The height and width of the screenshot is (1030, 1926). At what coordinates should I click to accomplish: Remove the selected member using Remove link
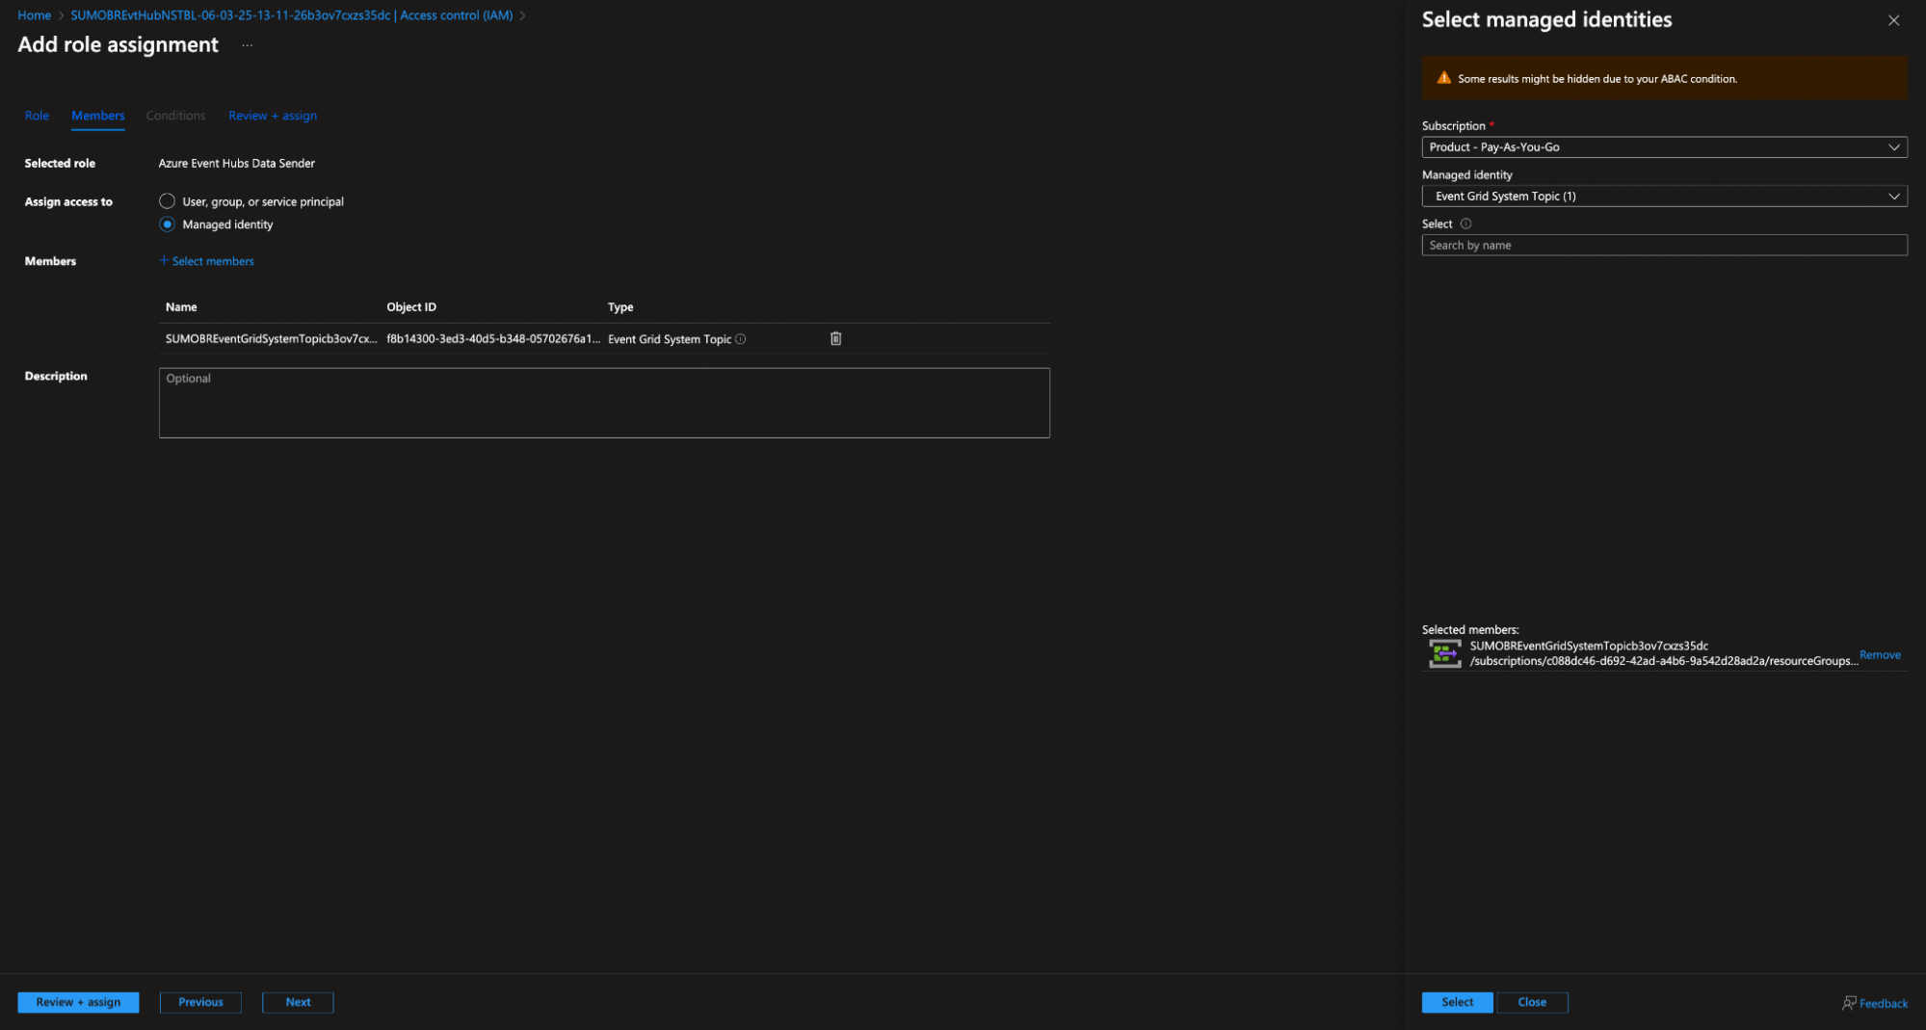(x=1880, y=654)
